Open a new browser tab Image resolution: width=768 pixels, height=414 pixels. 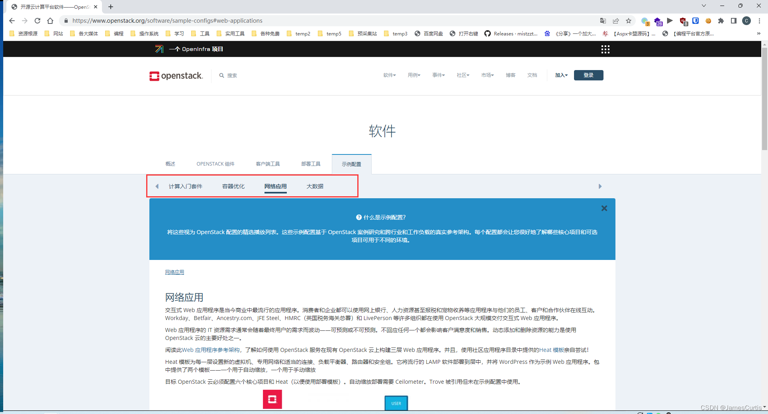111,7
